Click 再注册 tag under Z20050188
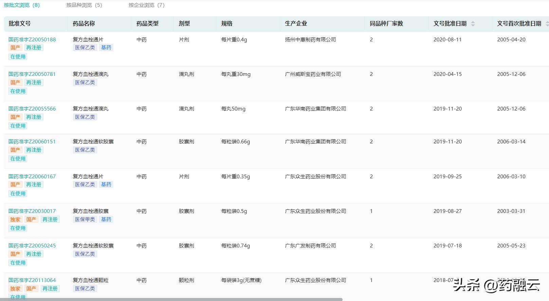This screenshot has height=301, width=549. coord(34,47)
